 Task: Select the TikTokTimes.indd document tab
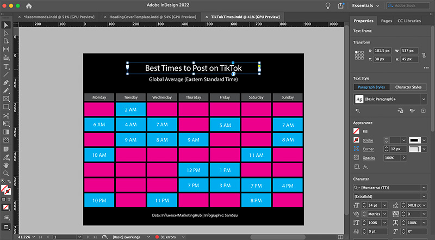pyautogui.click(x=245, y=17)
